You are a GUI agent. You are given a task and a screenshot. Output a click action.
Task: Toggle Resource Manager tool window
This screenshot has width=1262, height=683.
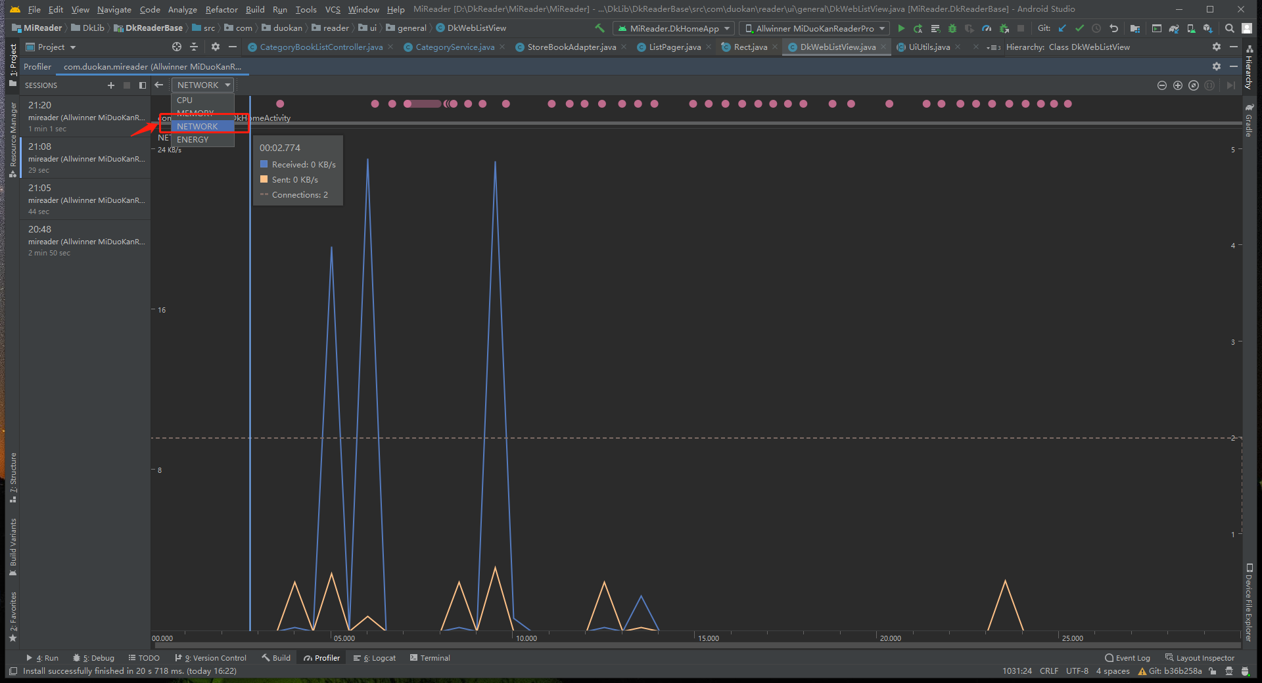(x=12, y=139)
